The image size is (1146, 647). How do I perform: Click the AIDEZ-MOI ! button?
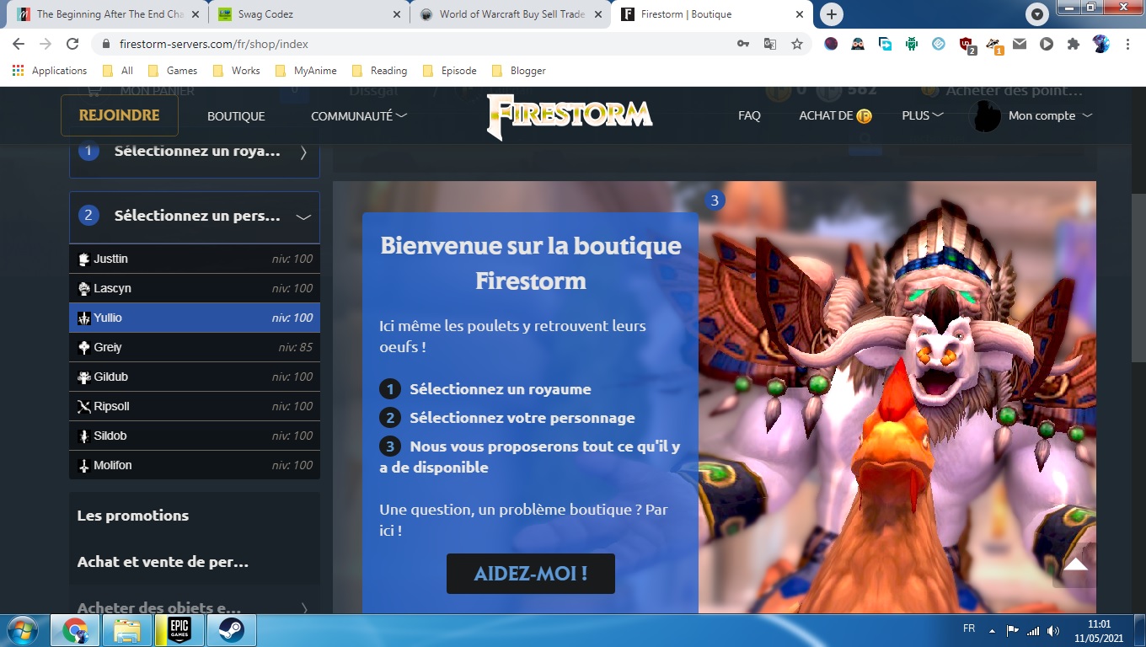click(531, 574)
